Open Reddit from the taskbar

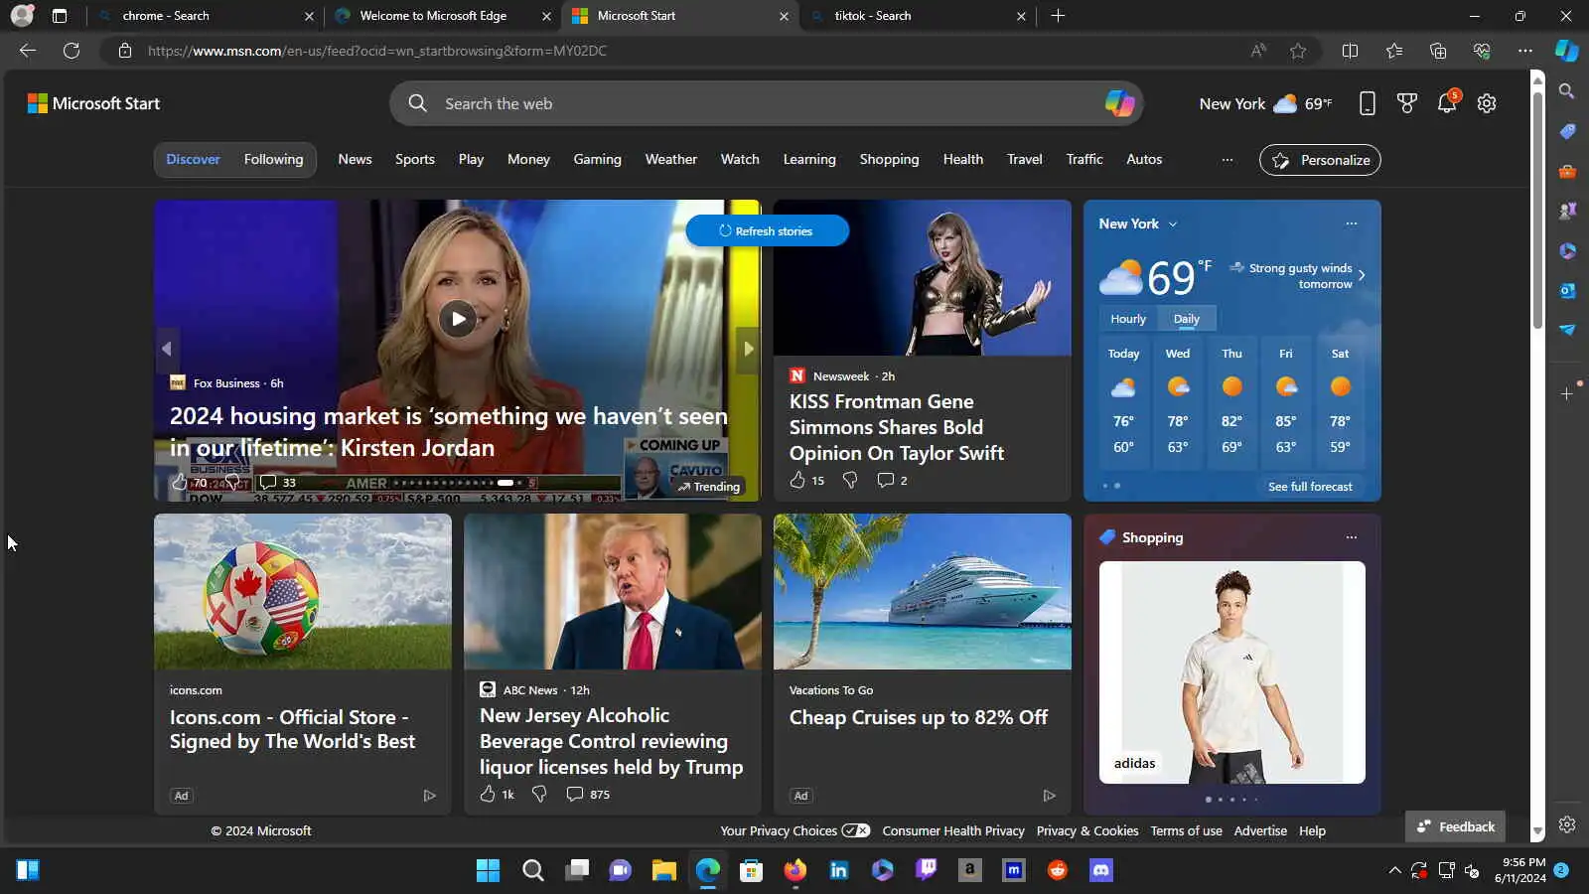click(1058, 871)
